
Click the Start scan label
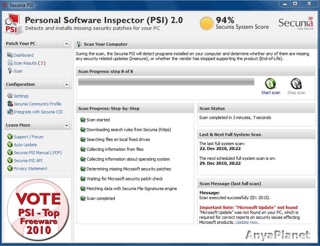tap(271, 93)
